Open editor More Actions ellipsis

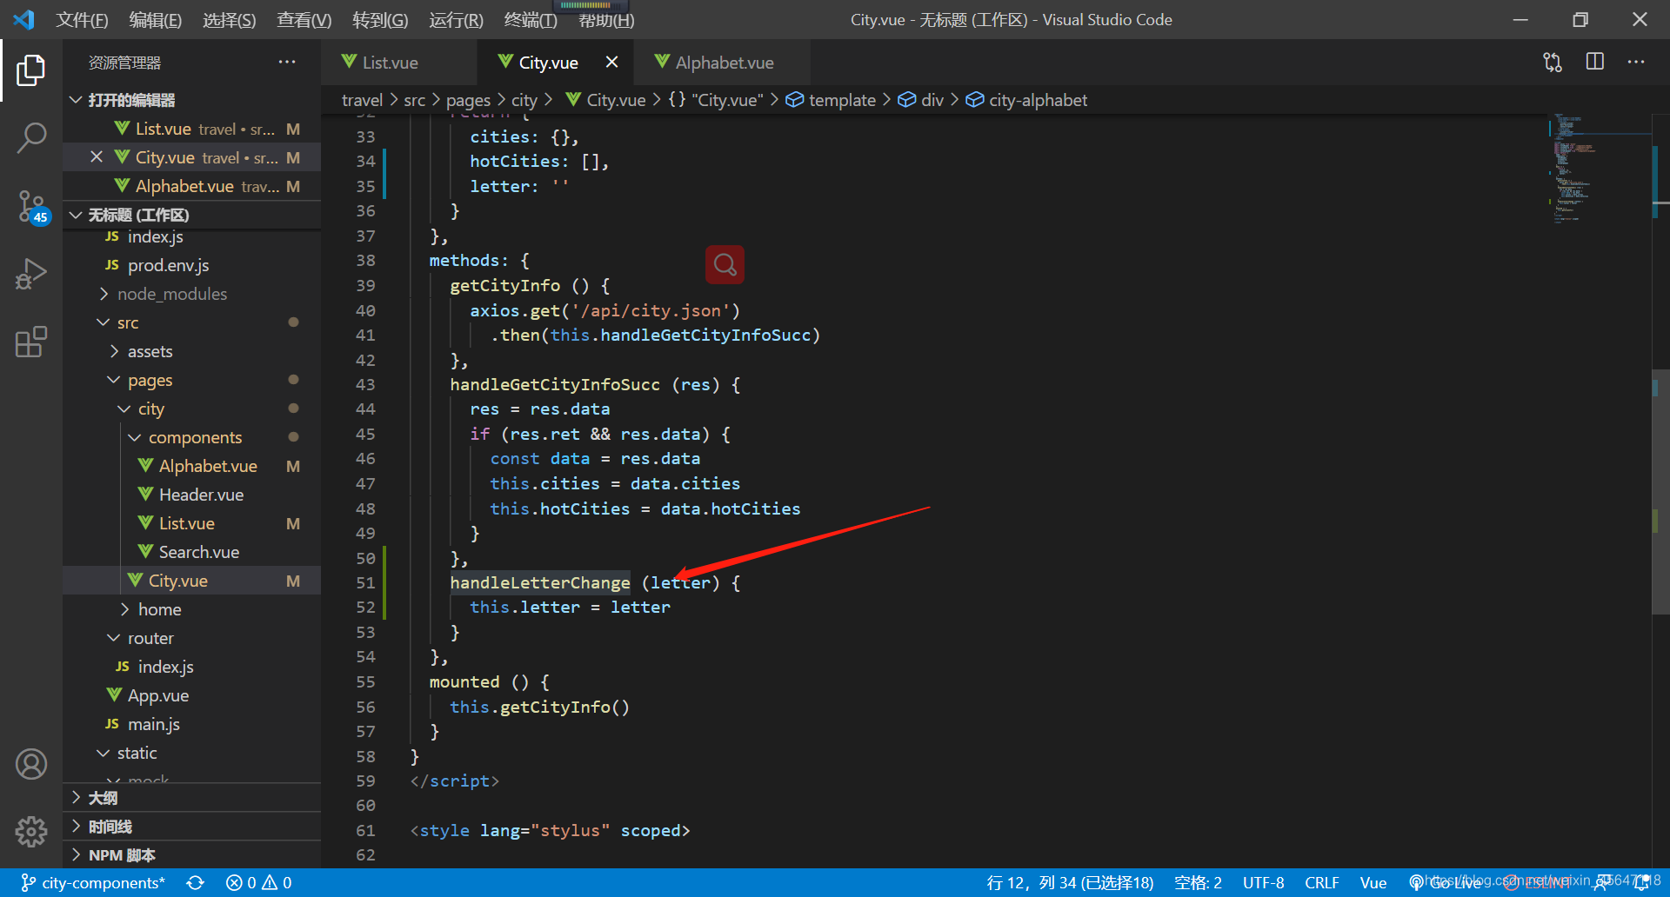1636,63
